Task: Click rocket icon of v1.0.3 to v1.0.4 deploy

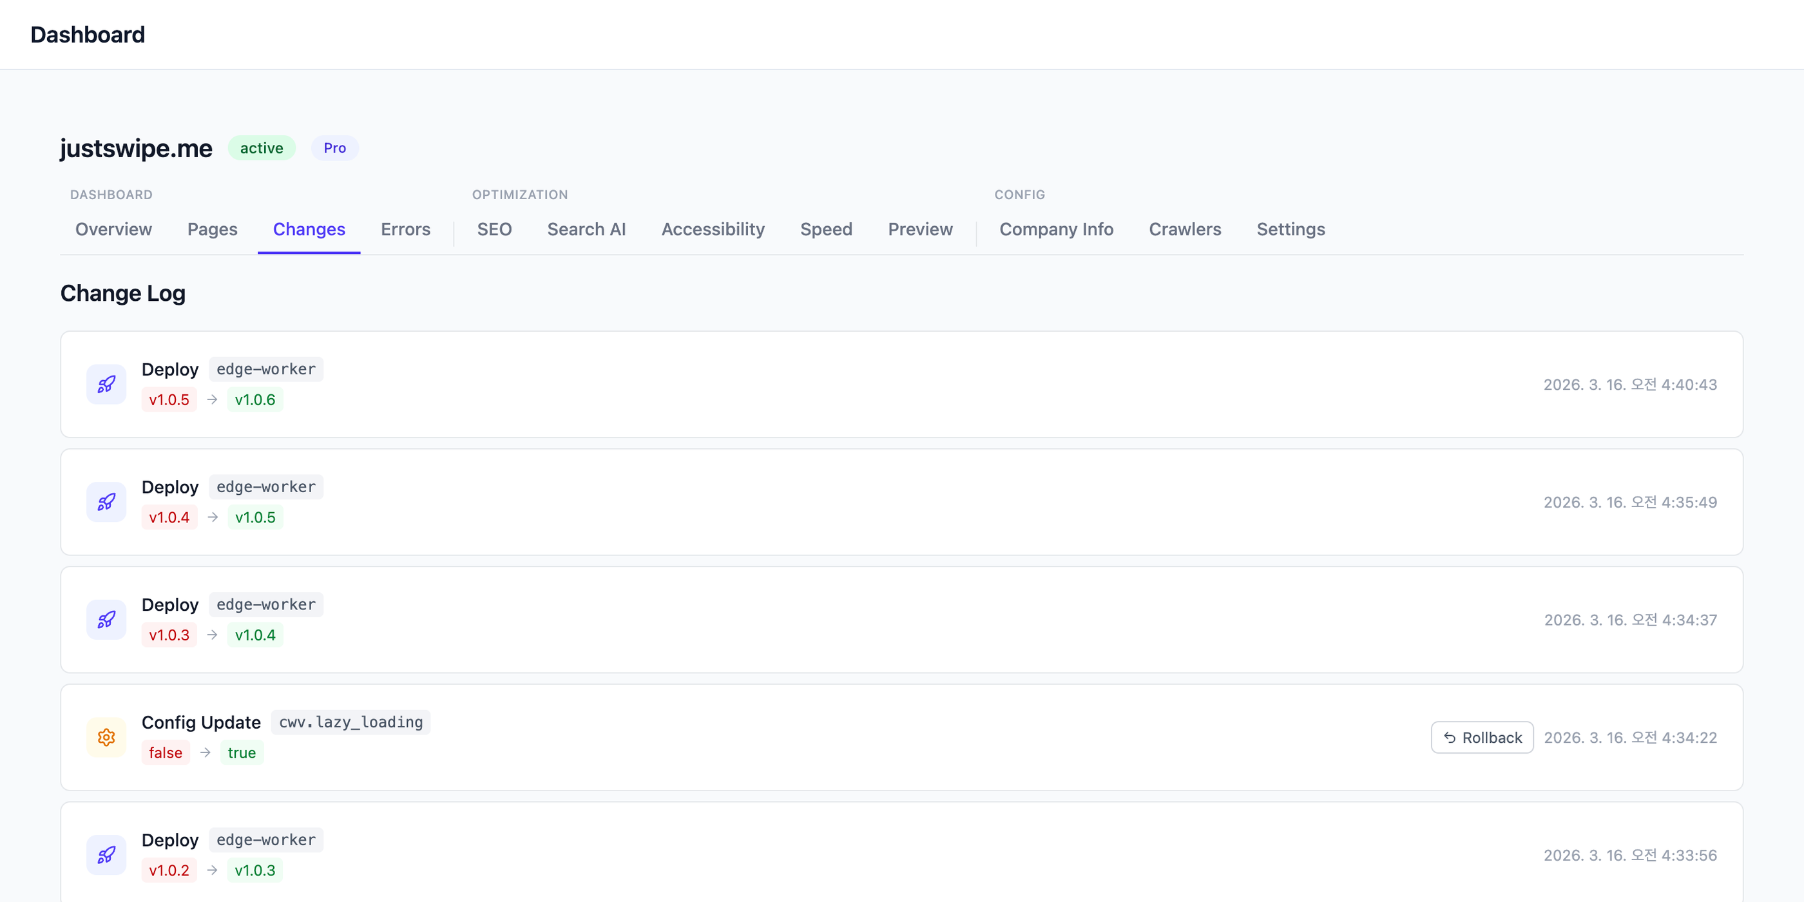Action: (x=106, y=620)
